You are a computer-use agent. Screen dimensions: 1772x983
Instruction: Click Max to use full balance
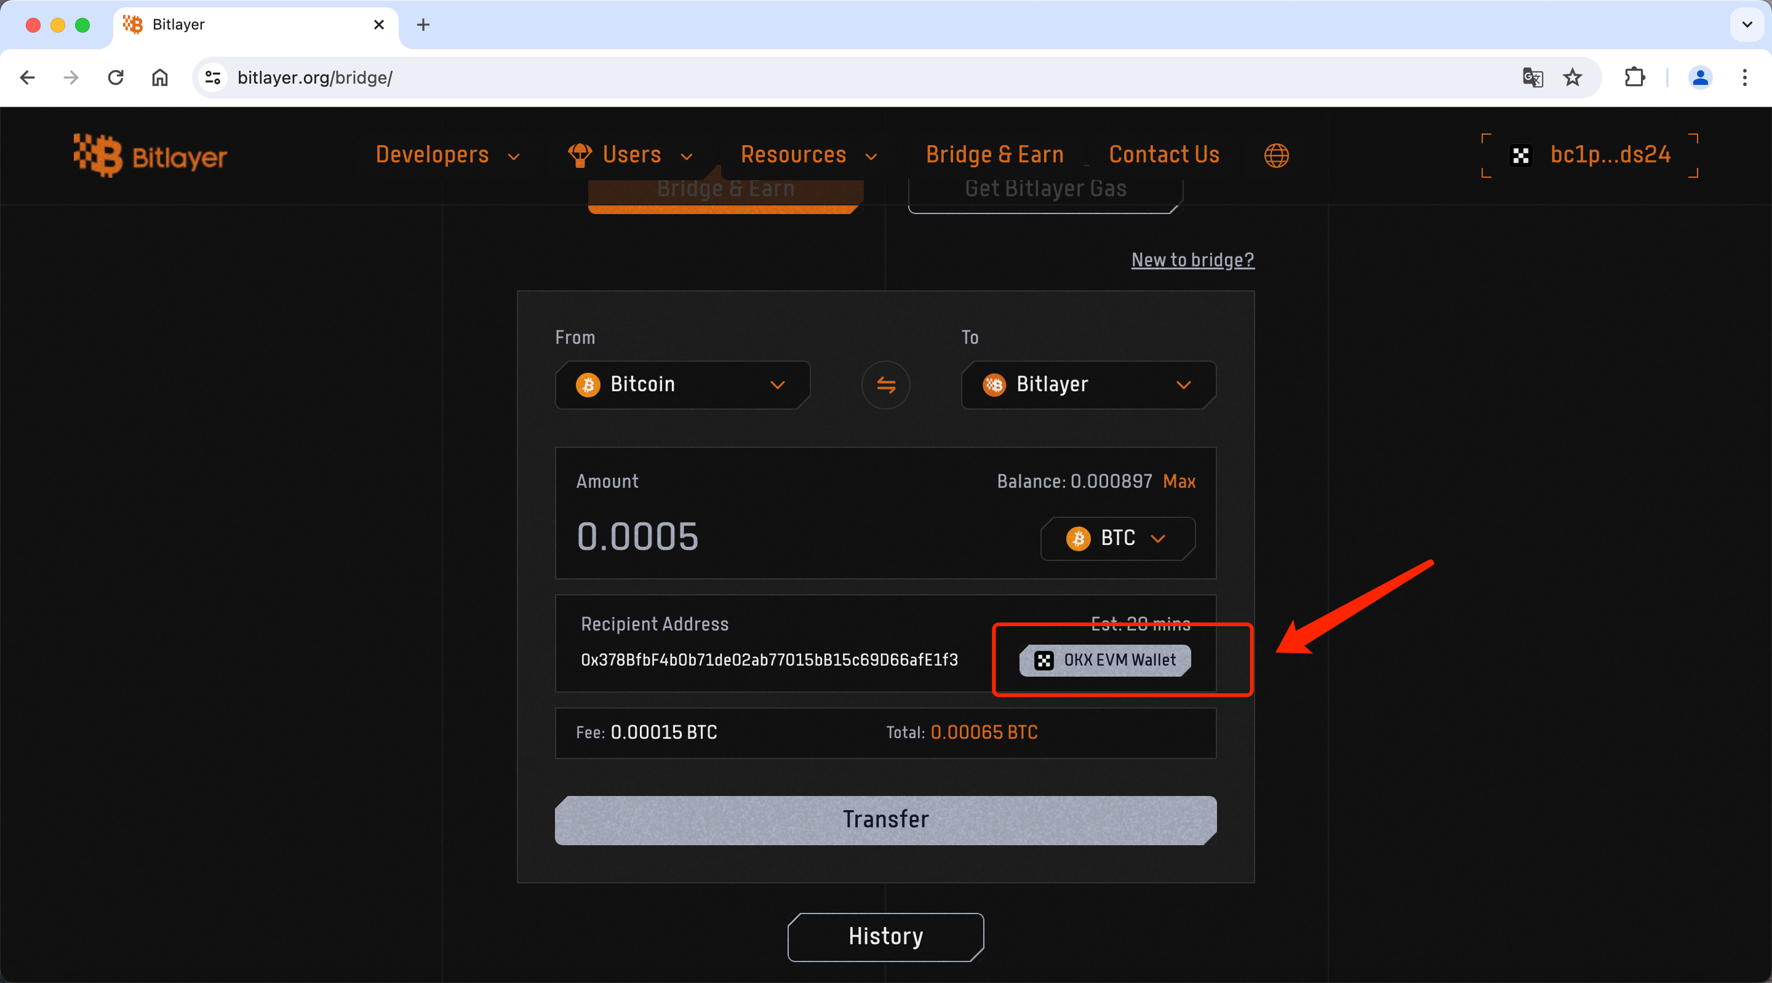1178,482
